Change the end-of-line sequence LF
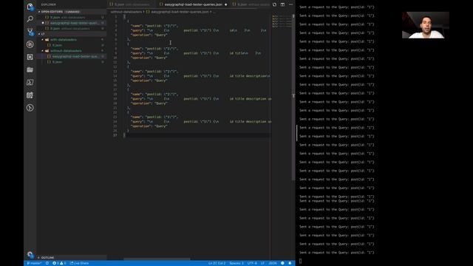The width and height of the screenshot is (473, 266). 262,263
